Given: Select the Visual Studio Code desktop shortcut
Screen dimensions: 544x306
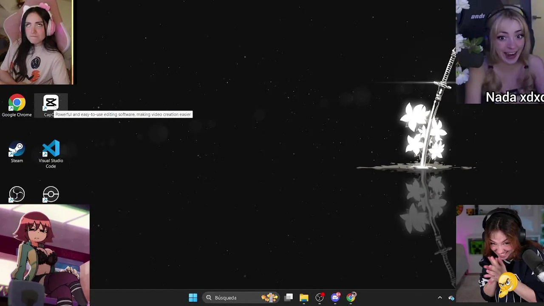Looking at the screenshot, I should pos(51,154).
